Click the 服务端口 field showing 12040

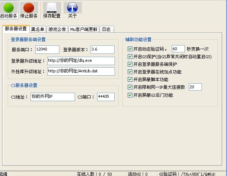[47, 49]
